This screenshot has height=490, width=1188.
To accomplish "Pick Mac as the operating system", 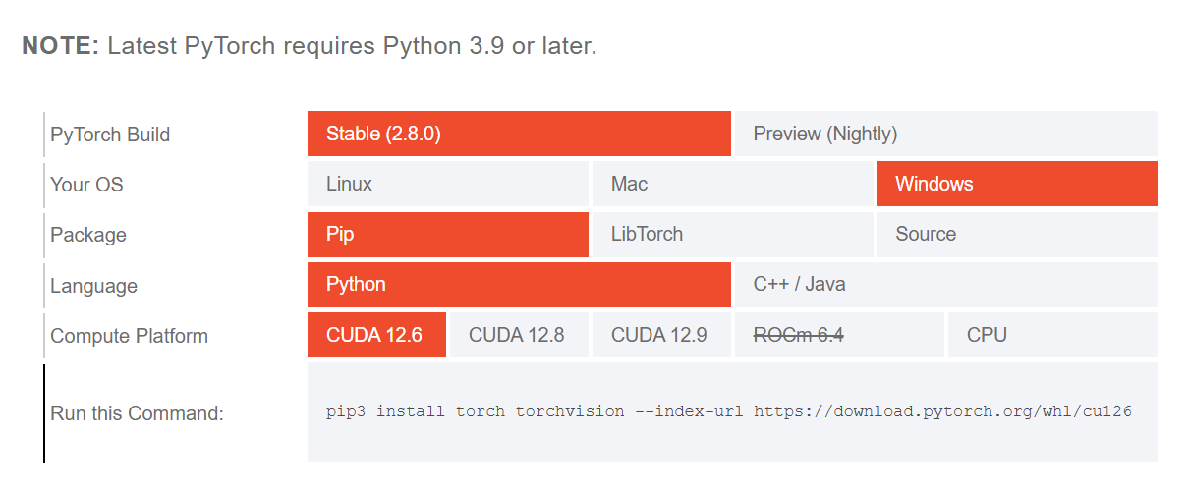I will click(733, 184).
